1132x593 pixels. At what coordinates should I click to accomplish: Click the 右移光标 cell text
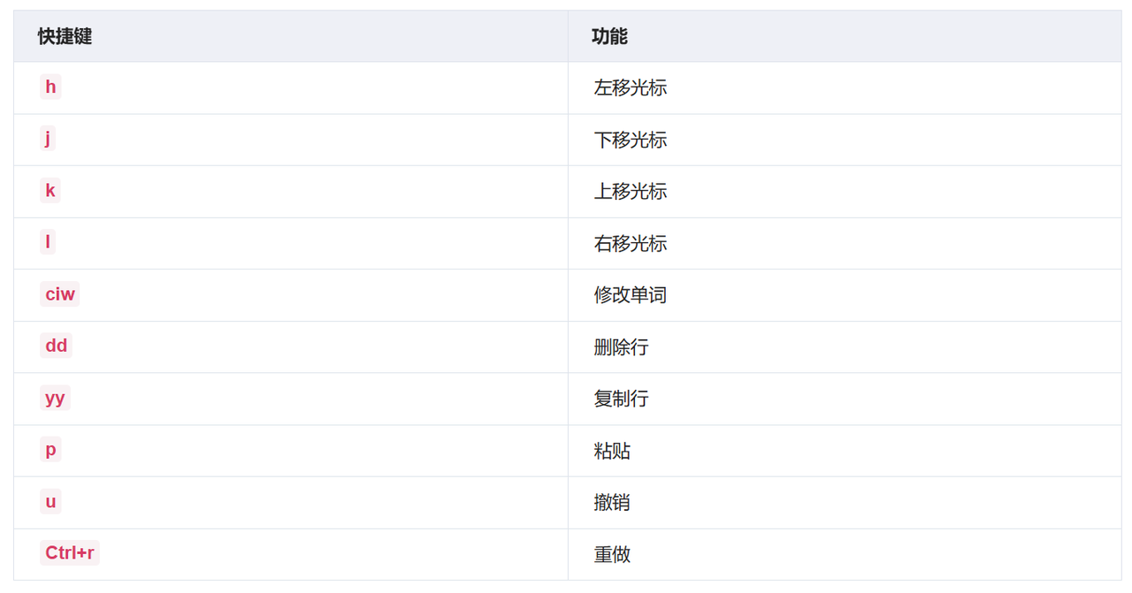click(x=631, y=243)
